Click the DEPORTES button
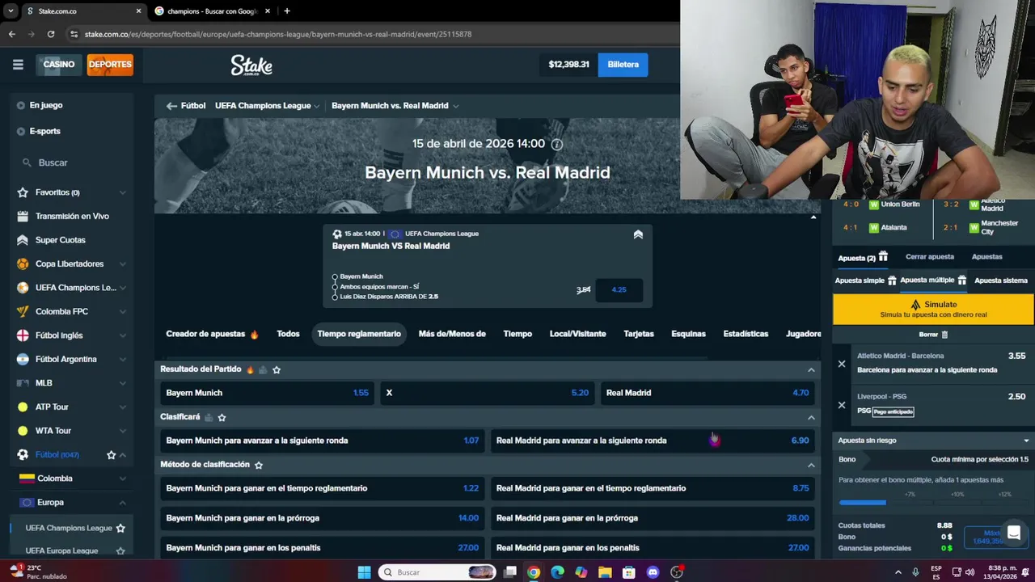 pyautogui.click(x=110, y=65)
